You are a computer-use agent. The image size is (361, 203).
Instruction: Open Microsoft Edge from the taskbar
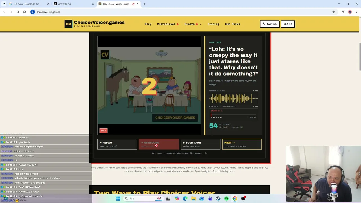pyautogui.click(x=185, y=198)
